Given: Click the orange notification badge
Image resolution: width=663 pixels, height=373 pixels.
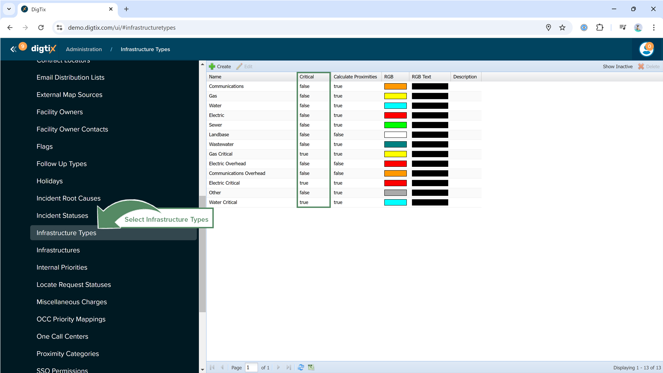Looking at the screenshot, I should click(23, 46).
